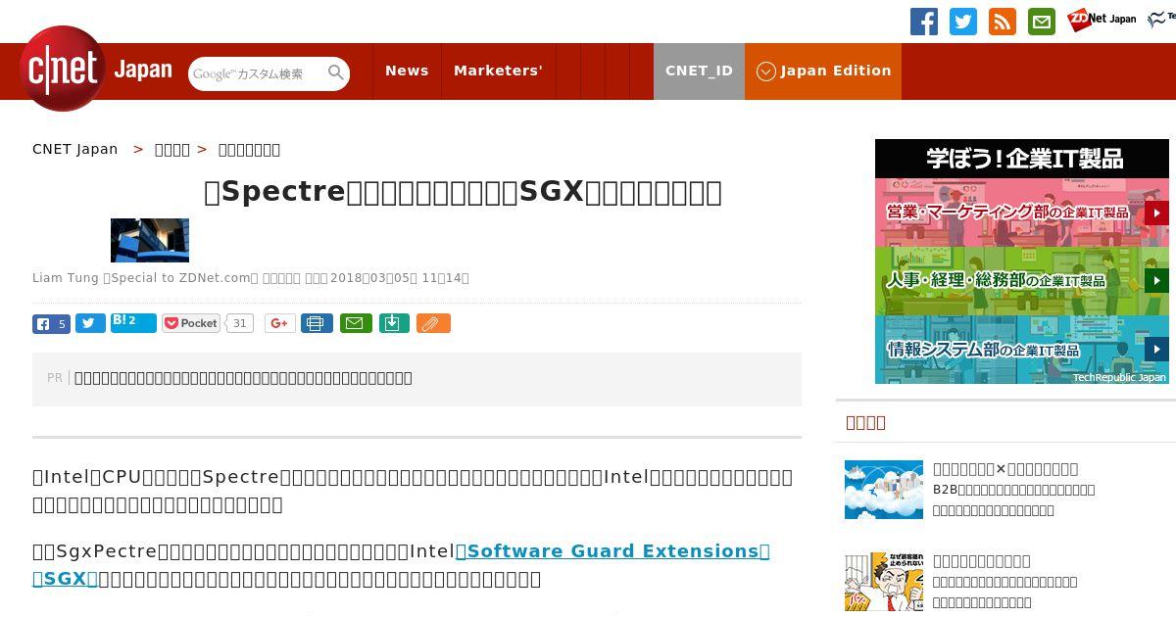Click the Liam Tung byline
The image size is (1176, 617).
coord(66,278)
